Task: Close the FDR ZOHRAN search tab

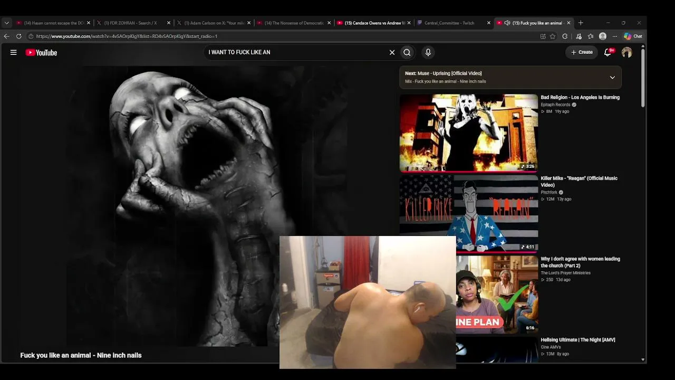Action: 169,23
